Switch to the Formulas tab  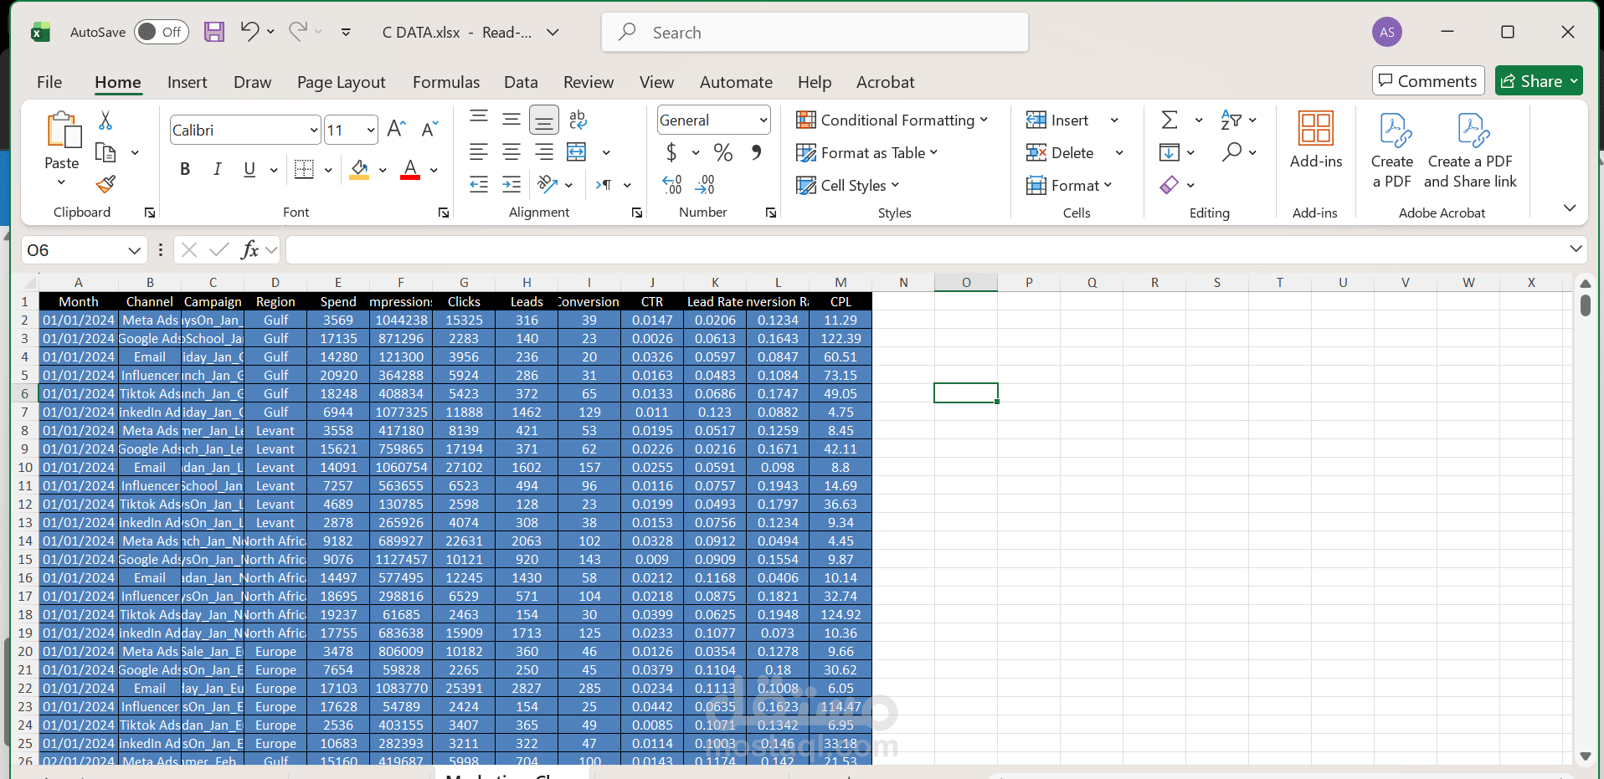(x=446, y=82)
